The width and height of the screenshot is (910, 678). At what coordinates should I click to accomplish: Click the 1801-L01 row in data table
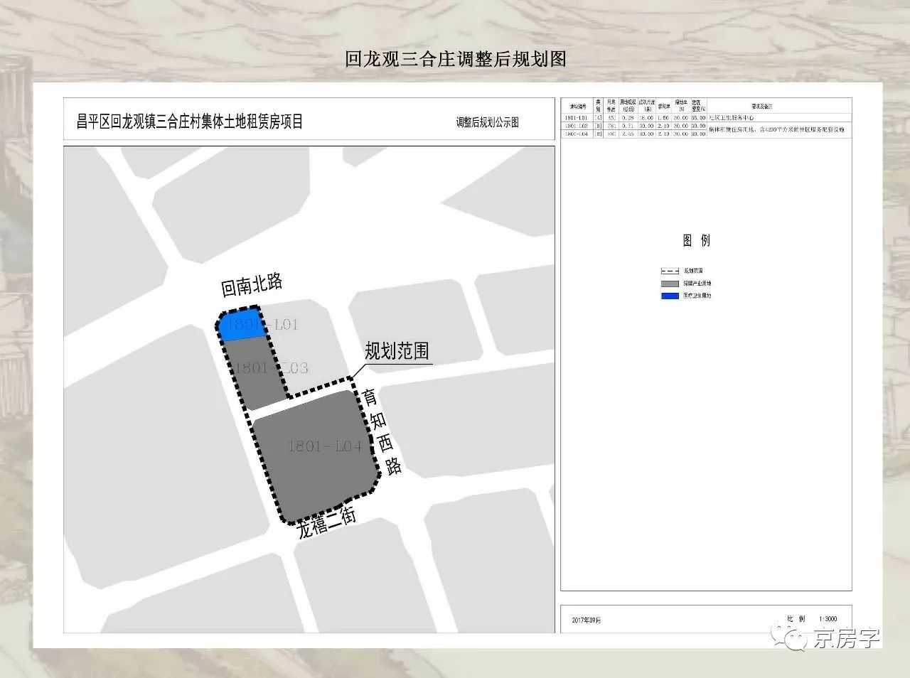tap(705, 118)
